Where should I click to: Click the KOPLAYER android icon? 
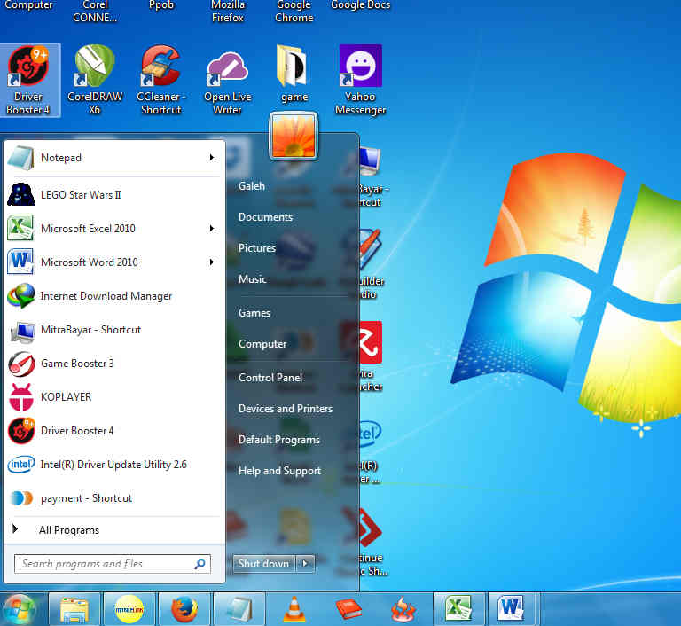coord(21,397)
